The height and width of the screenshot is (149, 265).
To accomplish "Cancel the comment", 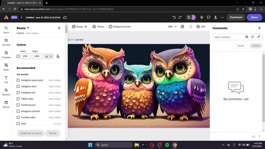I will [241, 46].
